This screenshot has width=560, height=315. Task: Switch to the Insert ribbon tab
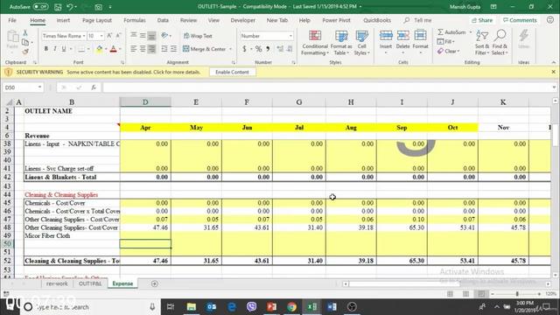pos(63,20)
